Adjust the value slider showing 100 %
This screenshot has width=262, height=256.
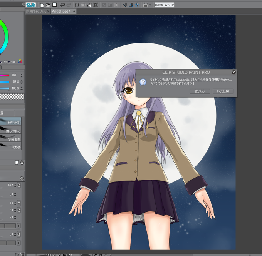coord(5,88)
